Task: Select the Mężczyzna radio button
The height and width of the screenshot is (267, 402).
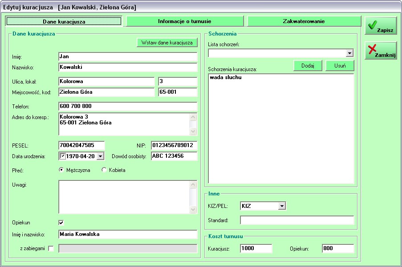Action: click(62, 170)
